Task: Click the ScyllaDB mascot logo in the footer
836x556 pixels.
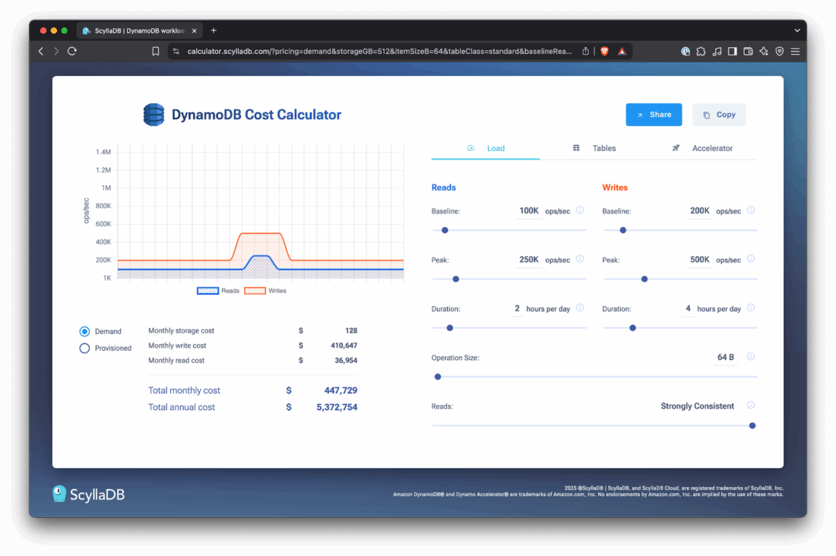Action: coord(59,494)
